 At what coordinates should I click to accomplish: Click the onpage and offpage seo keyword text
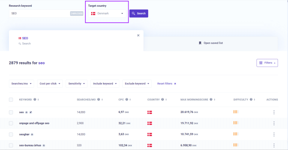coord(34,123)
